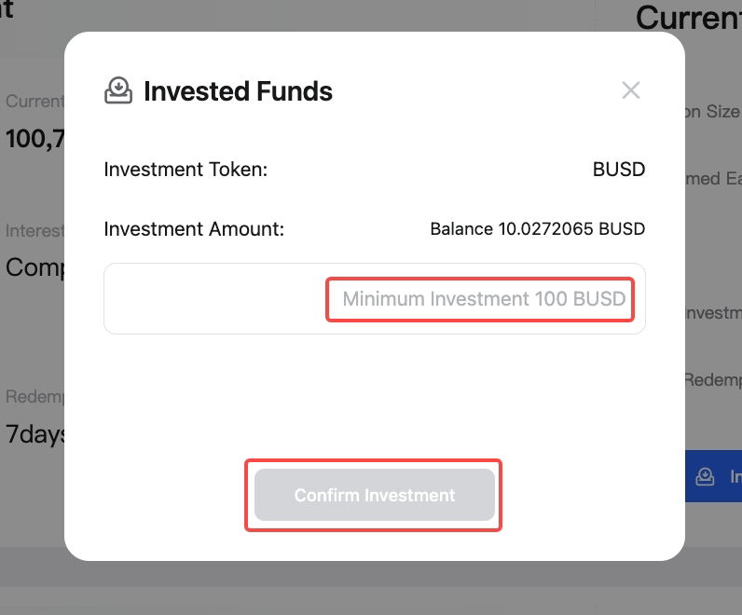Click the 100,7 current amount figure
742x615 pixels.
coord(34,139)
